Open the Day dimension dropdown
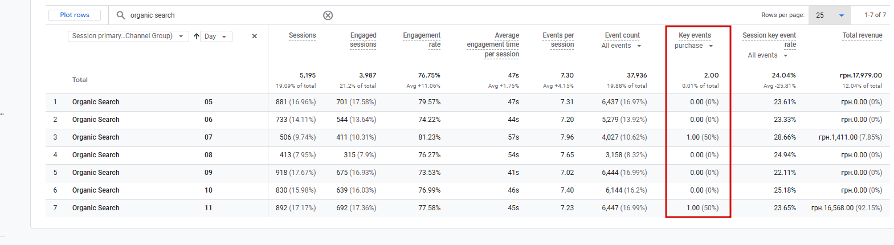 click(x=215, y=36)
